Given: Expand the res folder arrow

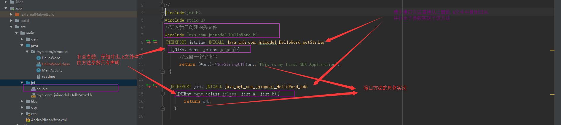Looking at the screenshot, I should [x=22, y=114].
